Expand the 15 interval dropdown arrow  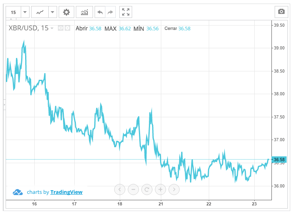pyautogui.click(x=25, y=12)
